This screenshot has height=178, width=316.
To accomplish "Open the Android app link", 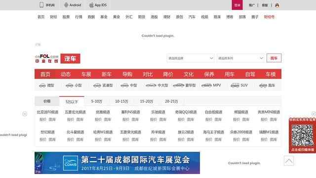I will pos(73,5).
